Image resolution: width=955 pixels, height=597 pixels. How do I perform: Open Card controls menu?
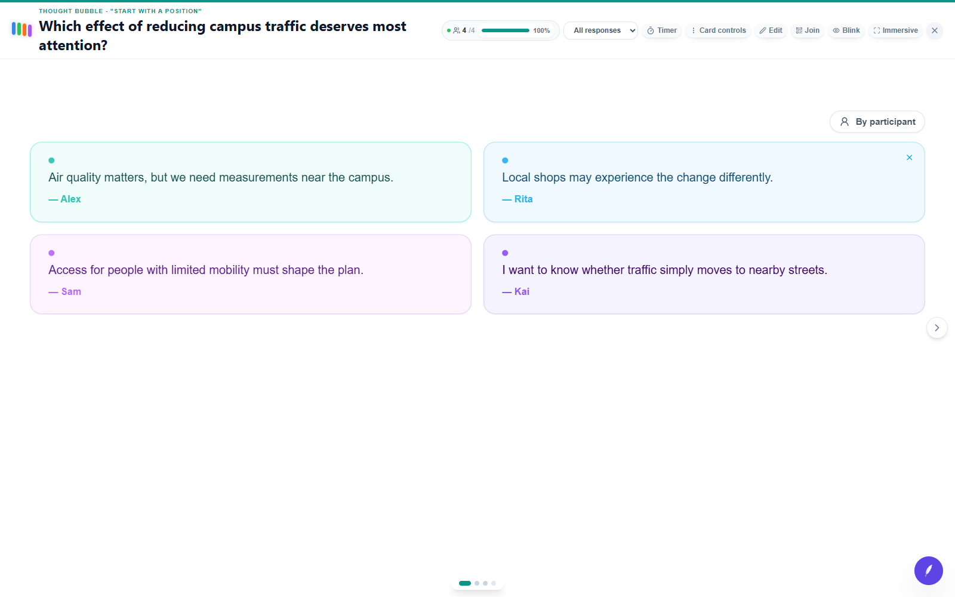[718, 30]
